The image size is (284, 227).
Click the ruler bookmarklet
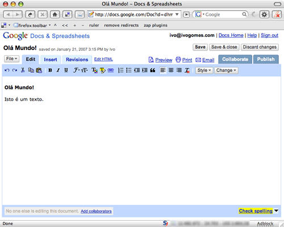pyautogui.click(x=94, y=25)
